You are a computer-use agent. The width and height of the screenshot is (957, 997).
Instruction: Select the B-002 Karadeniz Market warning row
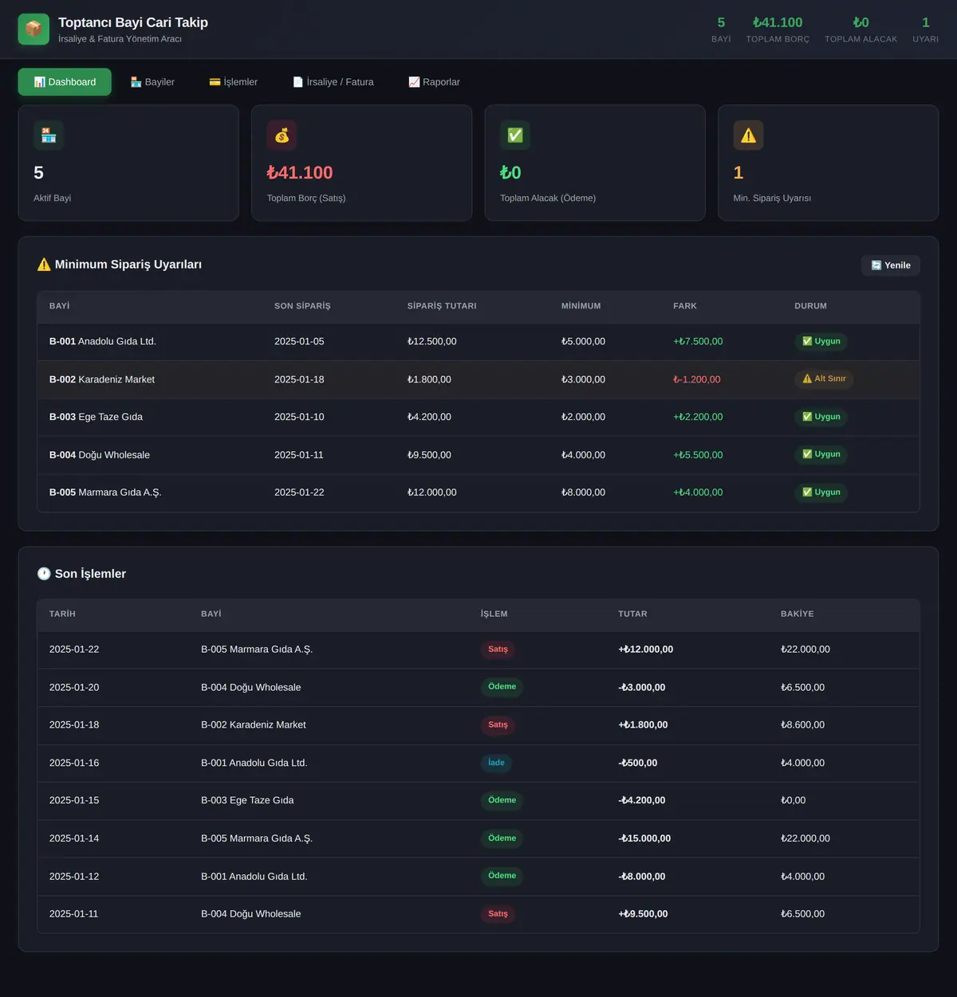(478, 379)
